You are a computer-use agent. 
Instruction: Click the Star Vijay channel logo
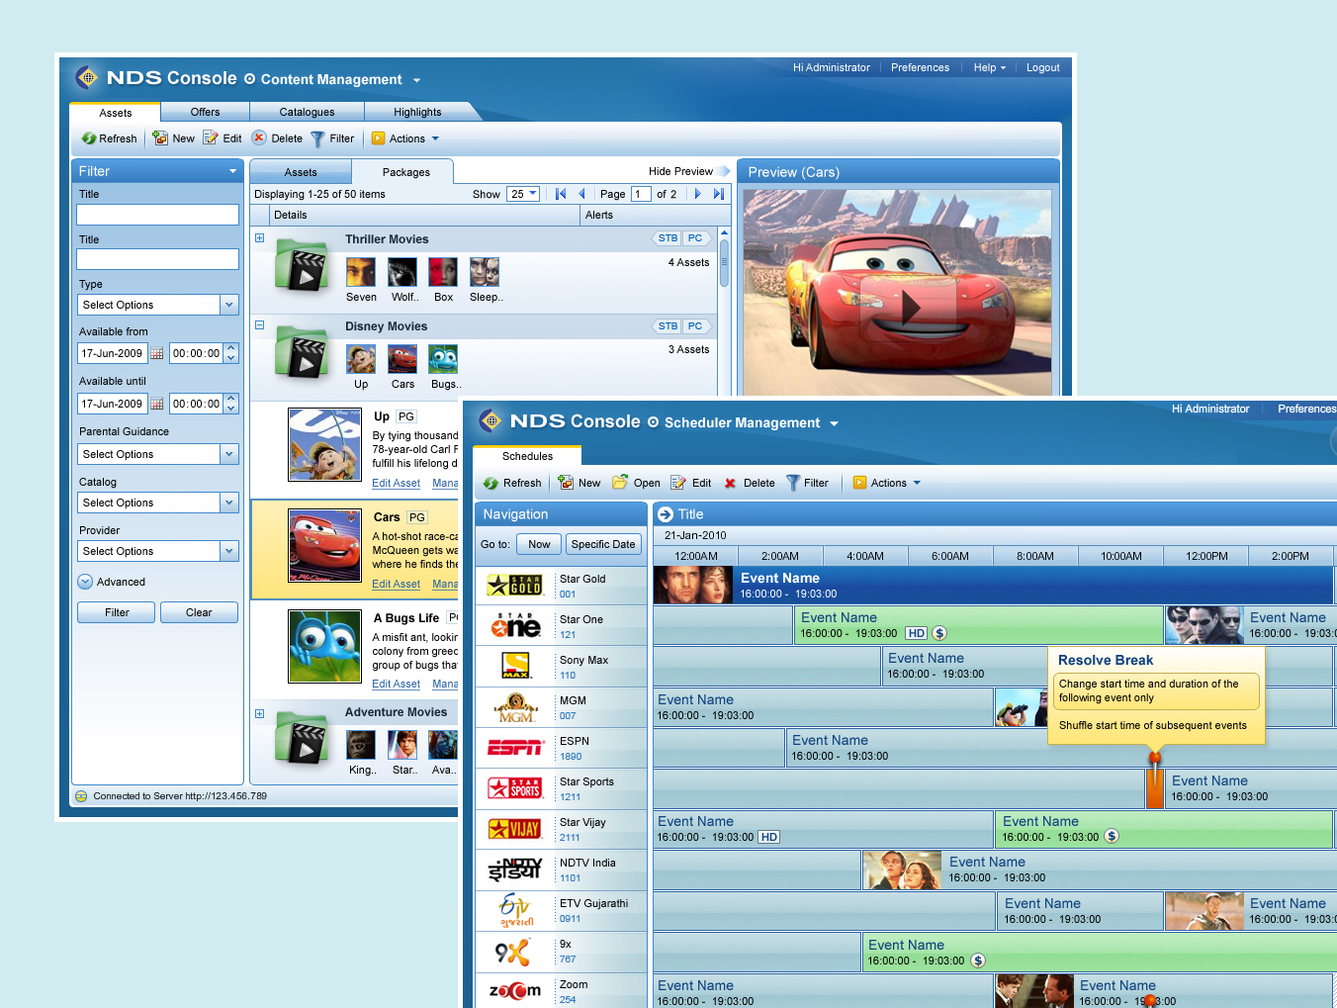coord(514,829)
